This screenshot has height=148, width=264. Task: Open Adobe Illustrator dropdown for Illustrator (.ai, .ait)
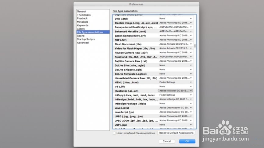click(175, 91)
